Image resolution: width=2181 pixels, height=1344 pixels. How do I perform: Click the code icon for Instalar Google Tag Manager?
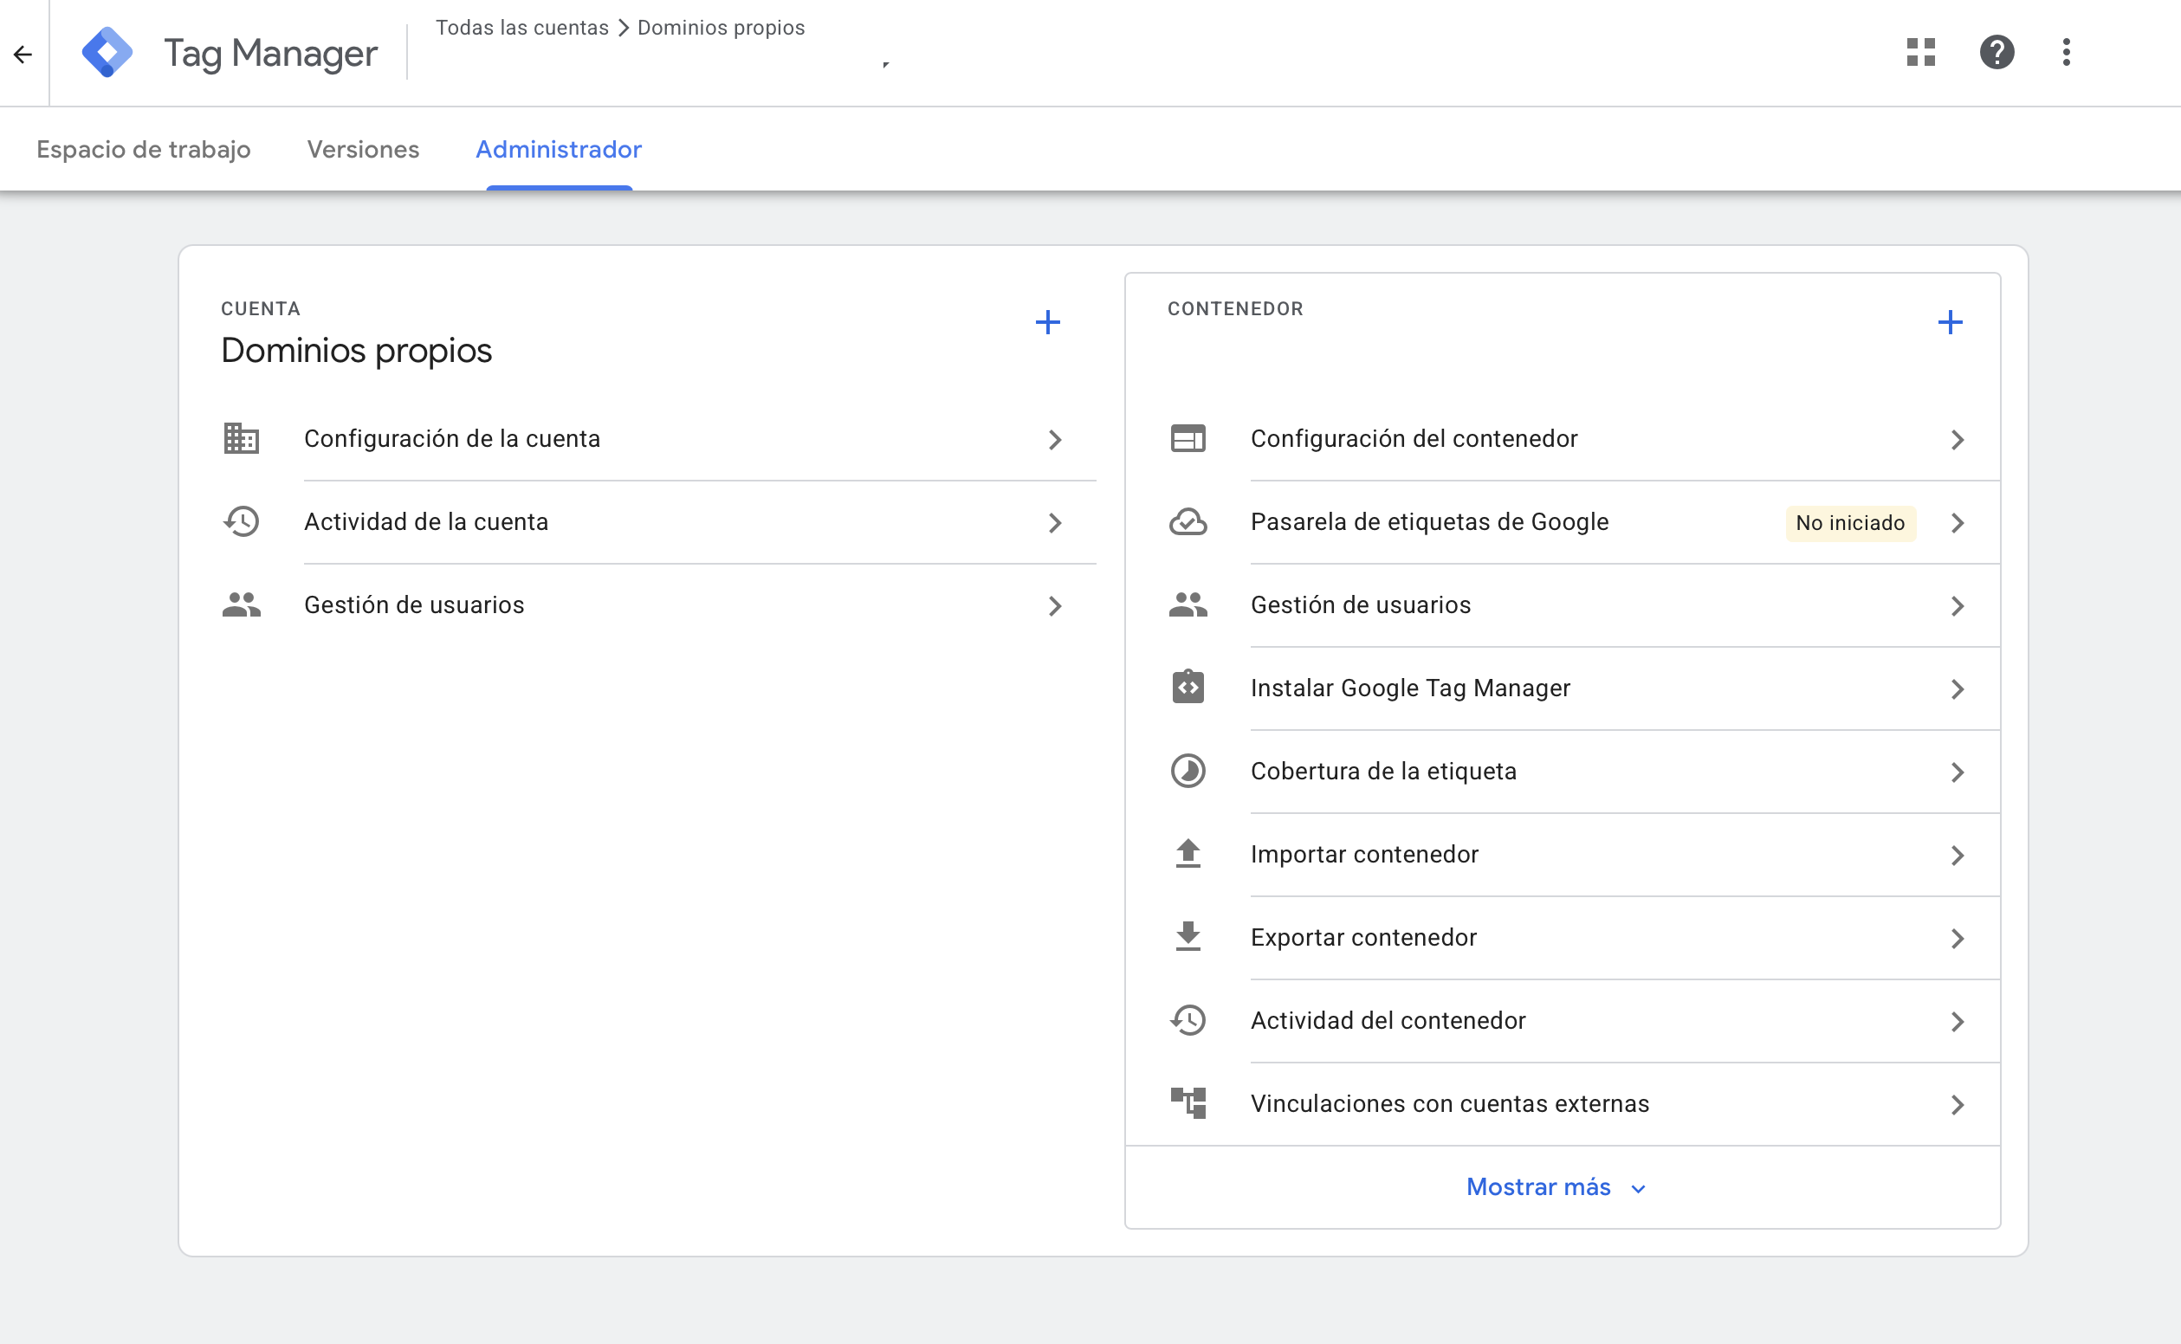(1188, 688)
